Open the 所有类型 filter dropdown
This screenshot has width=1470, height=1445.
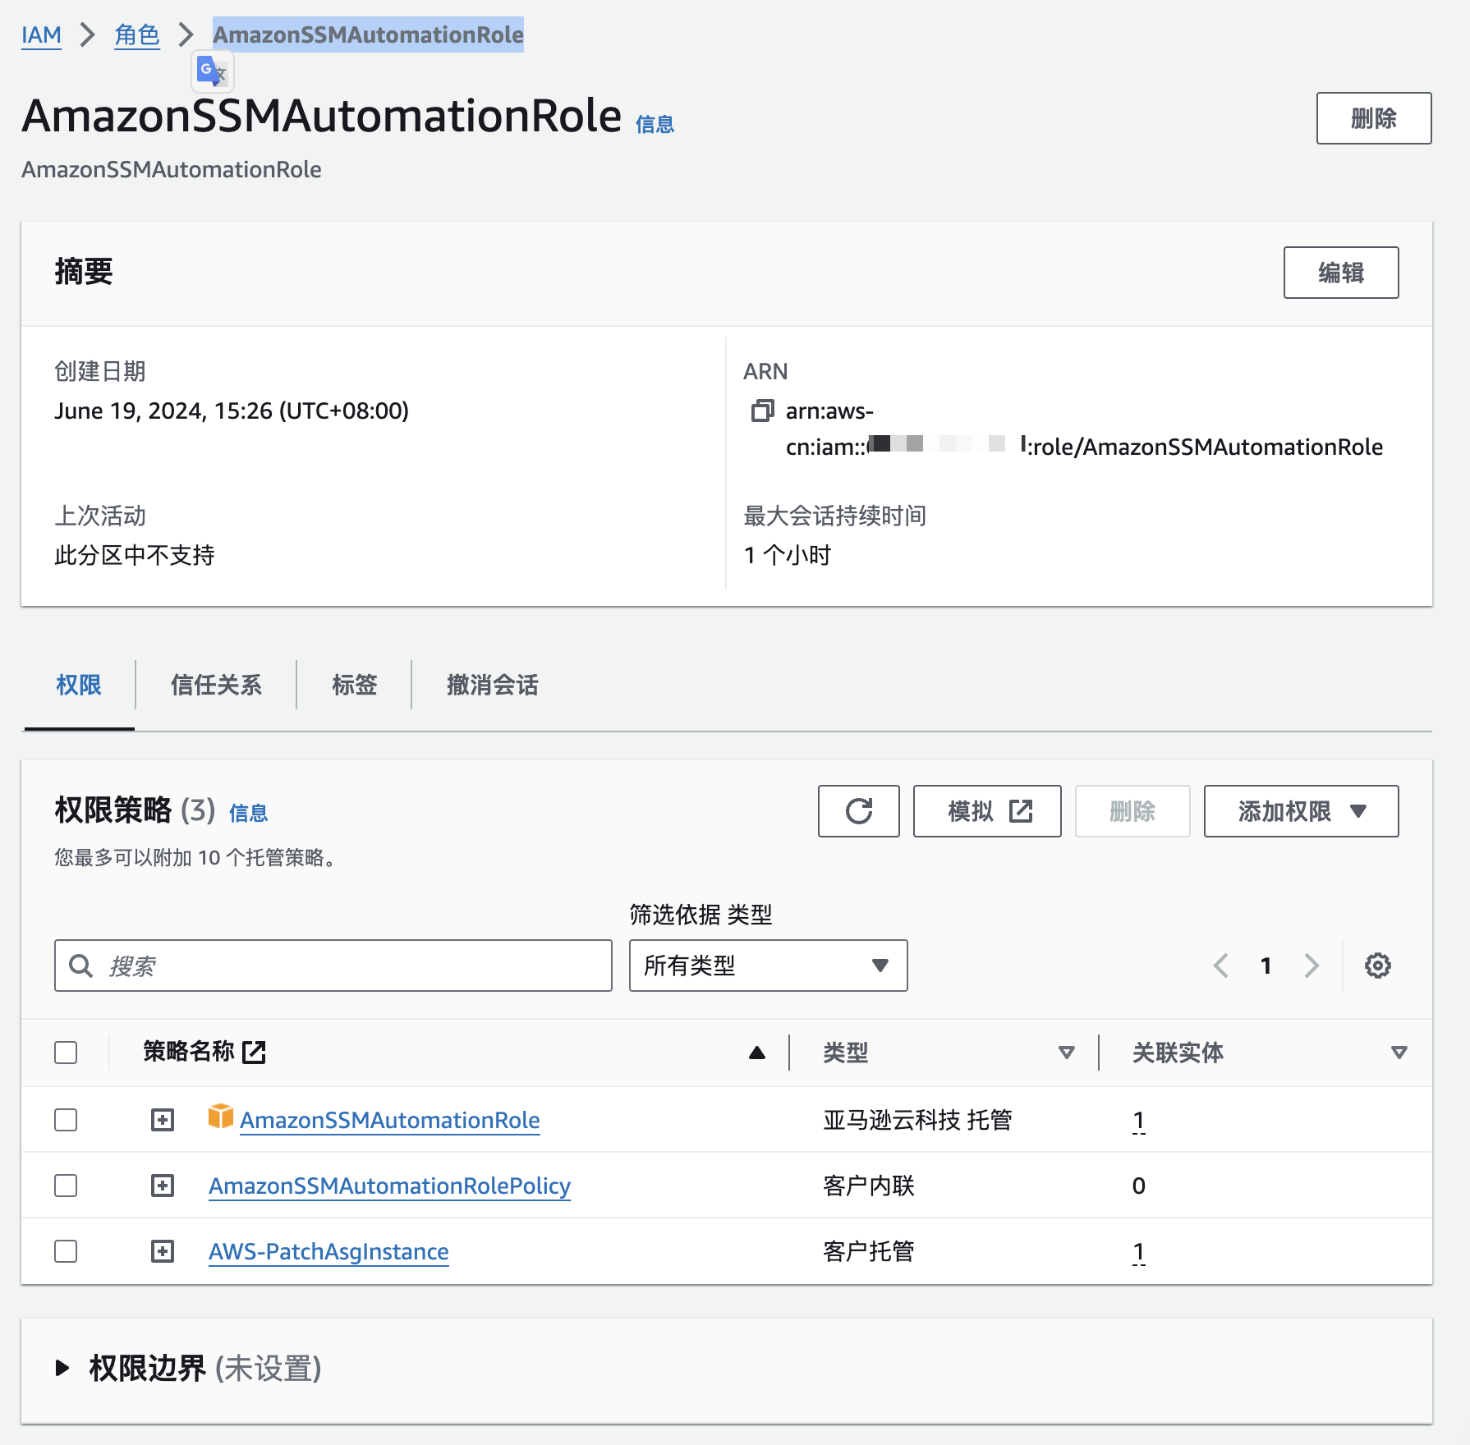tap(766, 966)
